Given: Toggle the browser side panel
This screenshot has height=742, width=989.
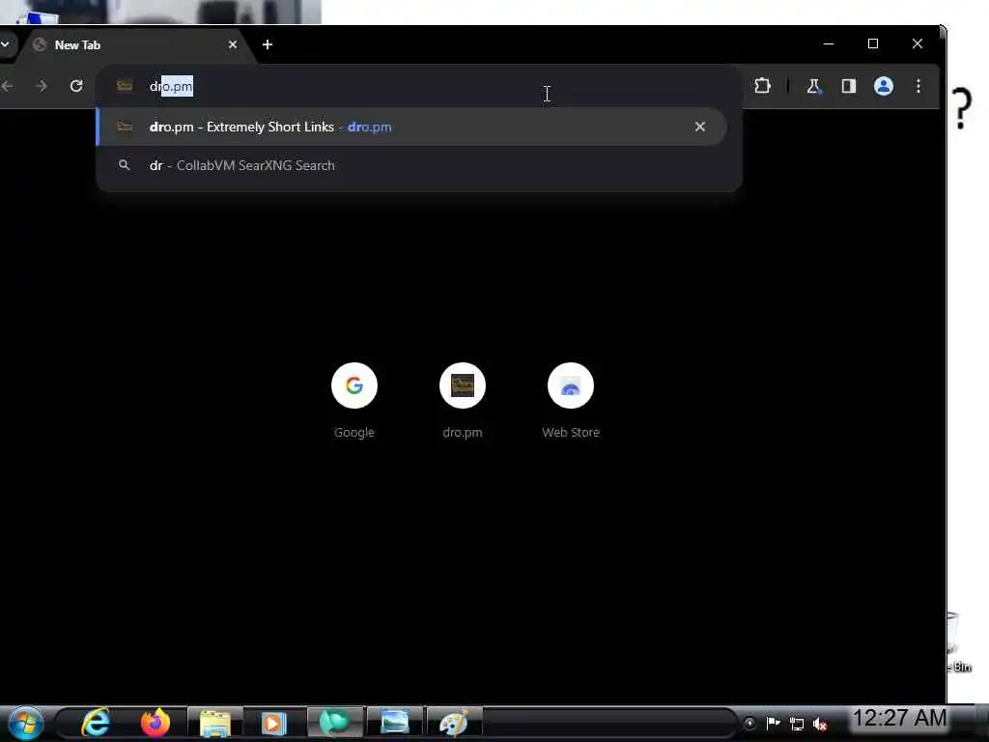Looking at the screenshot, I should pyautogui.click(x=848, y=86).
